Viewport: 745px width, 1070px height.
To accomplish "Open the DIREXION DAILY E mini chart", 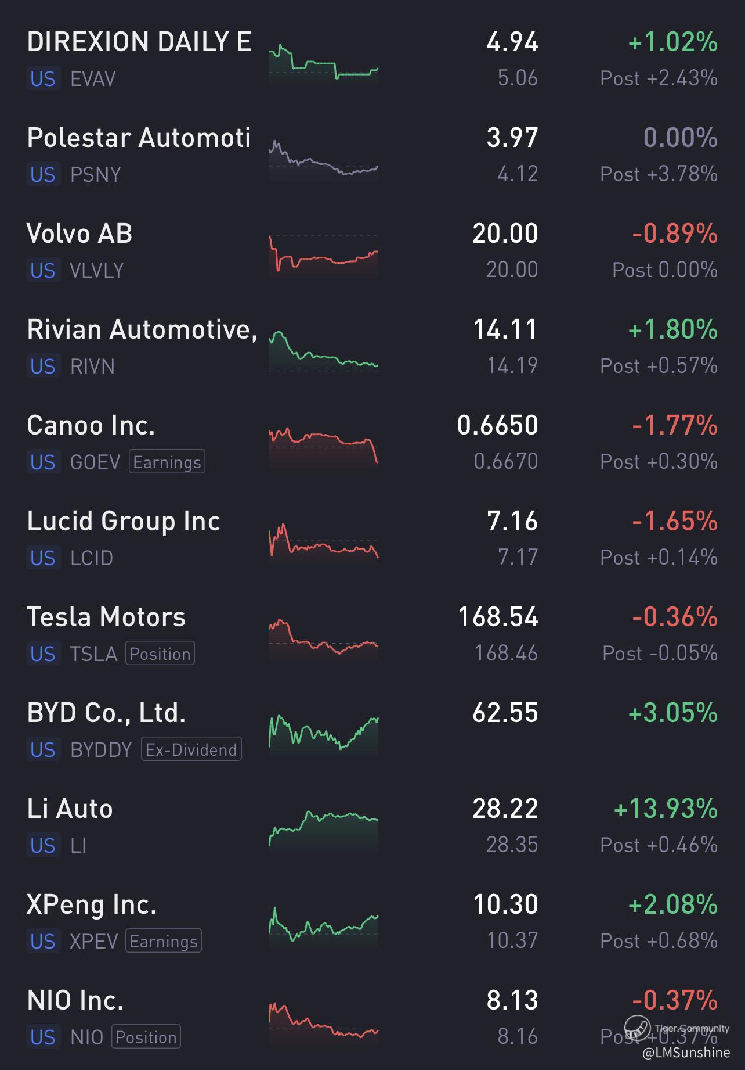I will (x=323, y=64).
